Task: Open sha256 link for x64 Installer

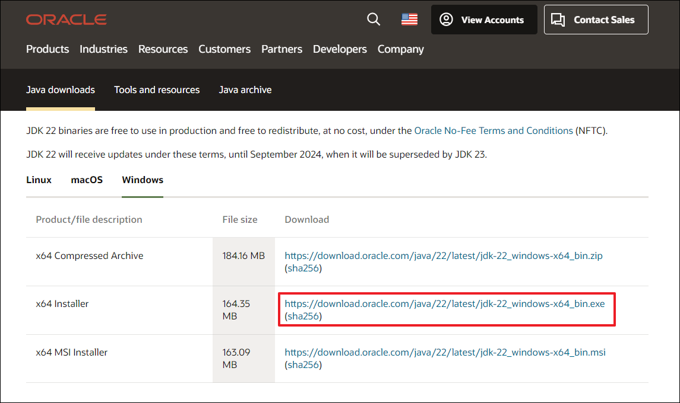Action: (303, 316)
